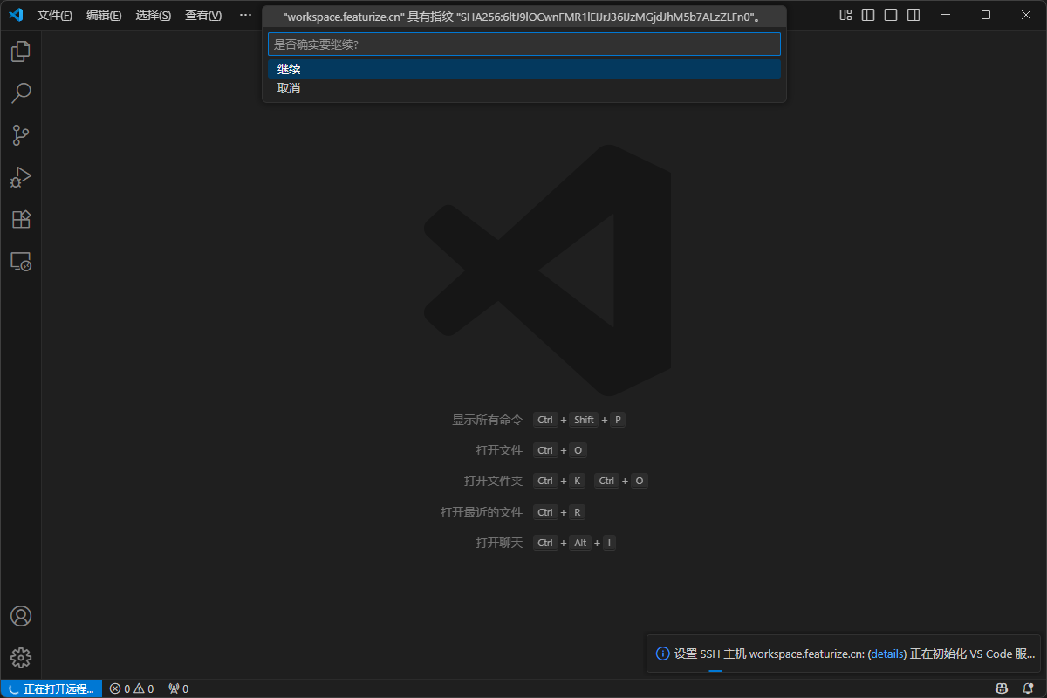The height and width of the screenshot is (698, 1047).
Task: Expand the hidden menus via the ellipsis
Action: tap(245, 16)
